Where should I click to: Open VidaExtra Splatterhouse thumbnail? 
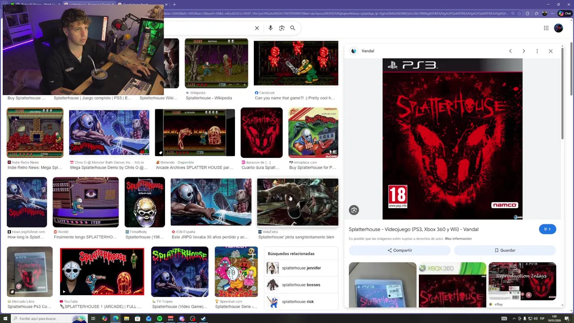tap(298, 202)
